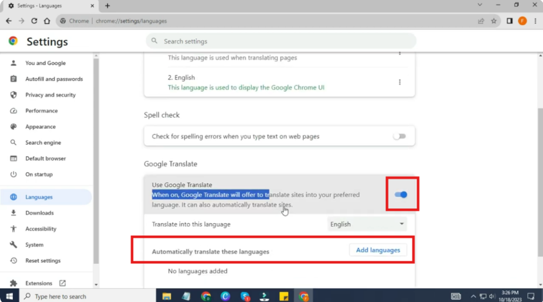Click the Chrome logo beside Settings
The image size is (543, 302).
[13, 41]
